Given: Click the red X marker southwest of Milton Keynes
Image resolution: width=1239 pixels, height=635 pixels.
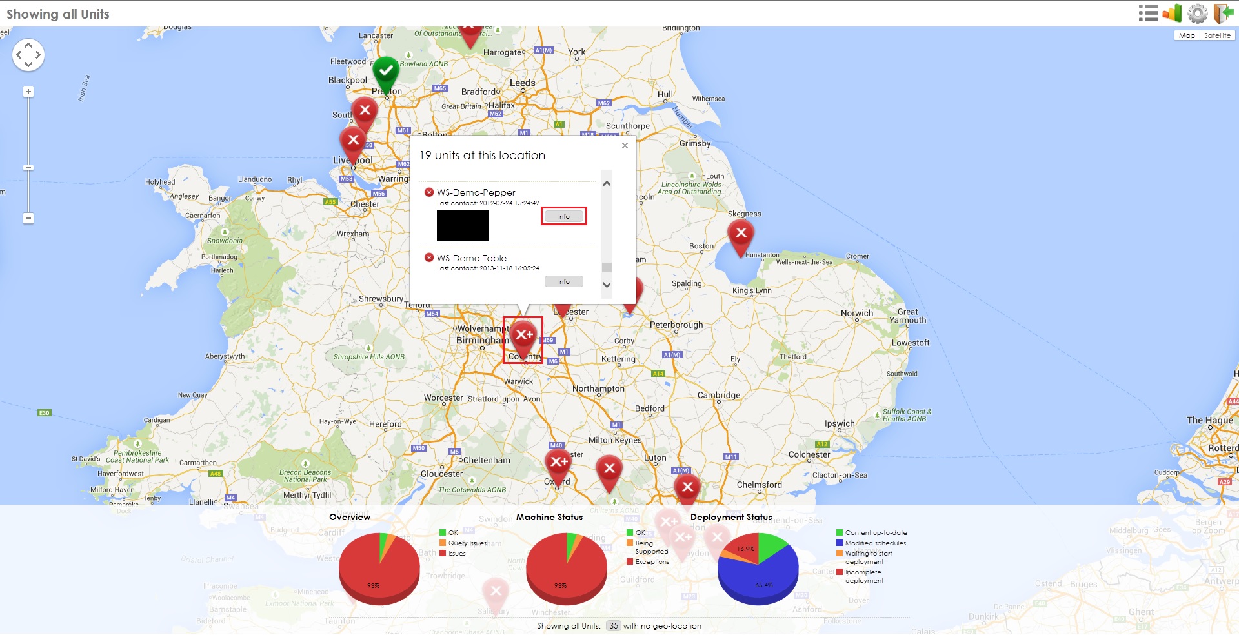Looking at the screenshot, I should pyautogui.click(x=609, y=469).
